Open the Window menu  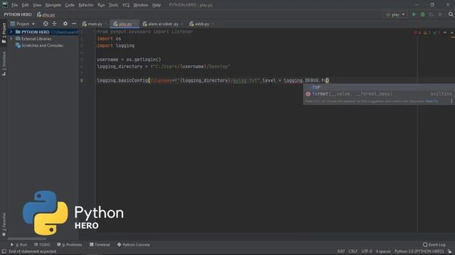141,5
